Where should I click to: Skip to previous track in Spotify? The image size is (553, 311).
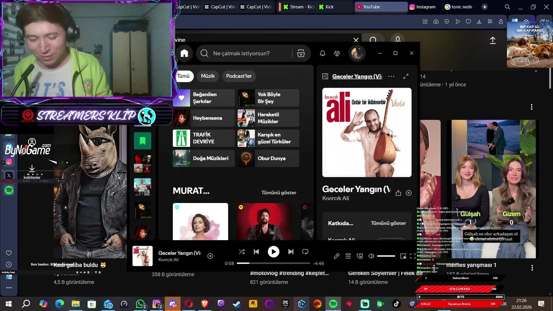click(x=256, y=252)
